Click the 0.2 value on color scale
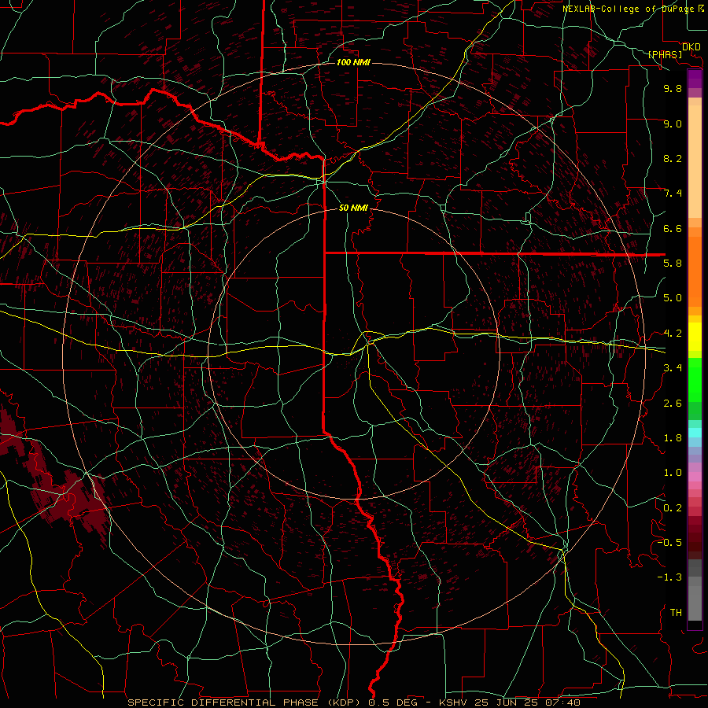 click(673, 508)
